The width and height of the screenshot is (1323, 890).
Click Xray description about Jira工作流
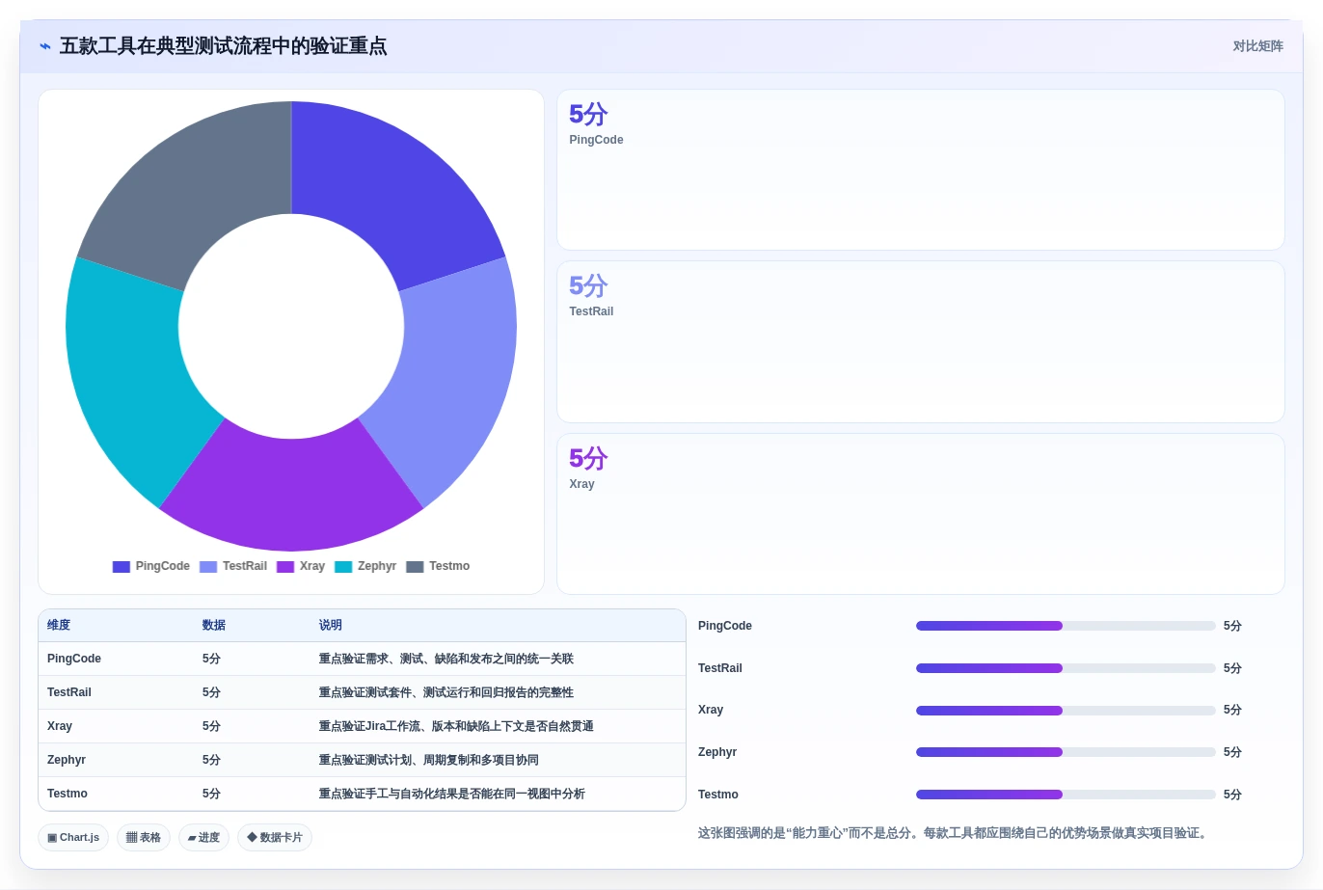click(456, 726)
